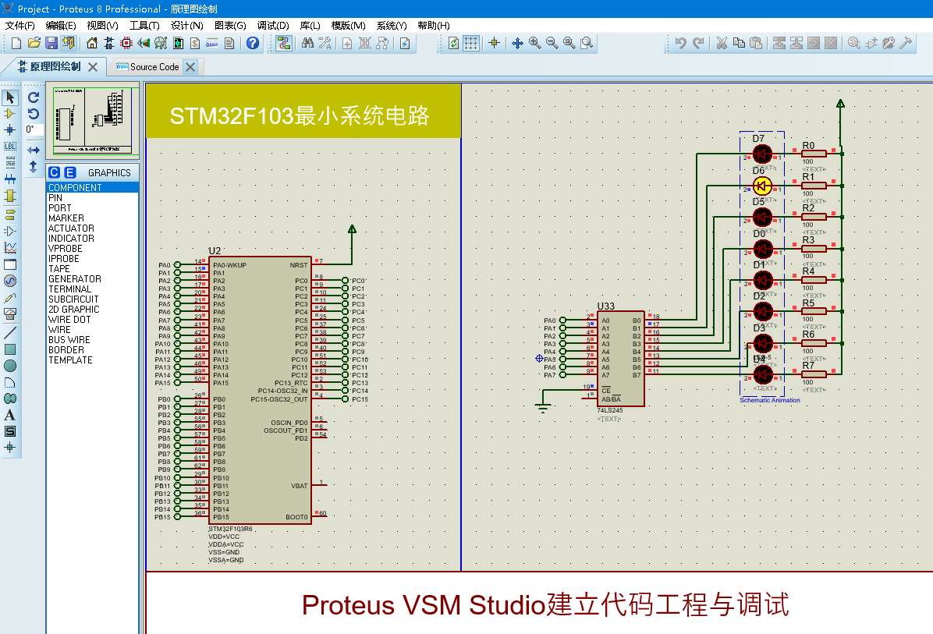933x634 pixels.
Task: Activate Component Mode in the left toolbar
Action: [9, 113]
